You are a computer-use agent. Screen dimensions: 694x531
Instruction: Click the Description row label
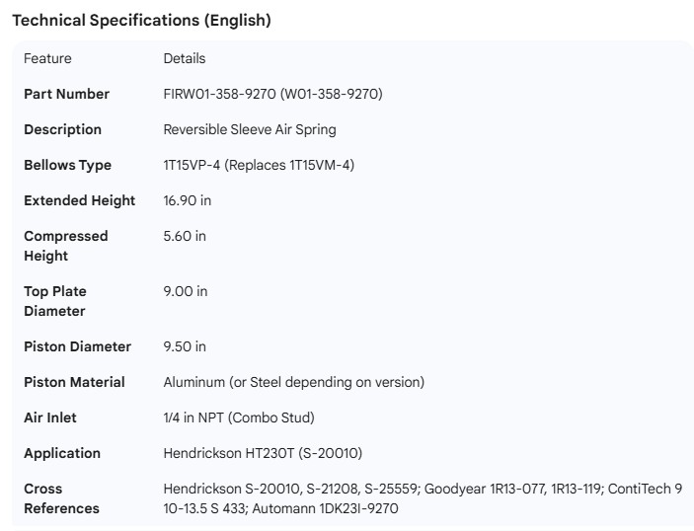pyautogui.click(x=62, y=129)
